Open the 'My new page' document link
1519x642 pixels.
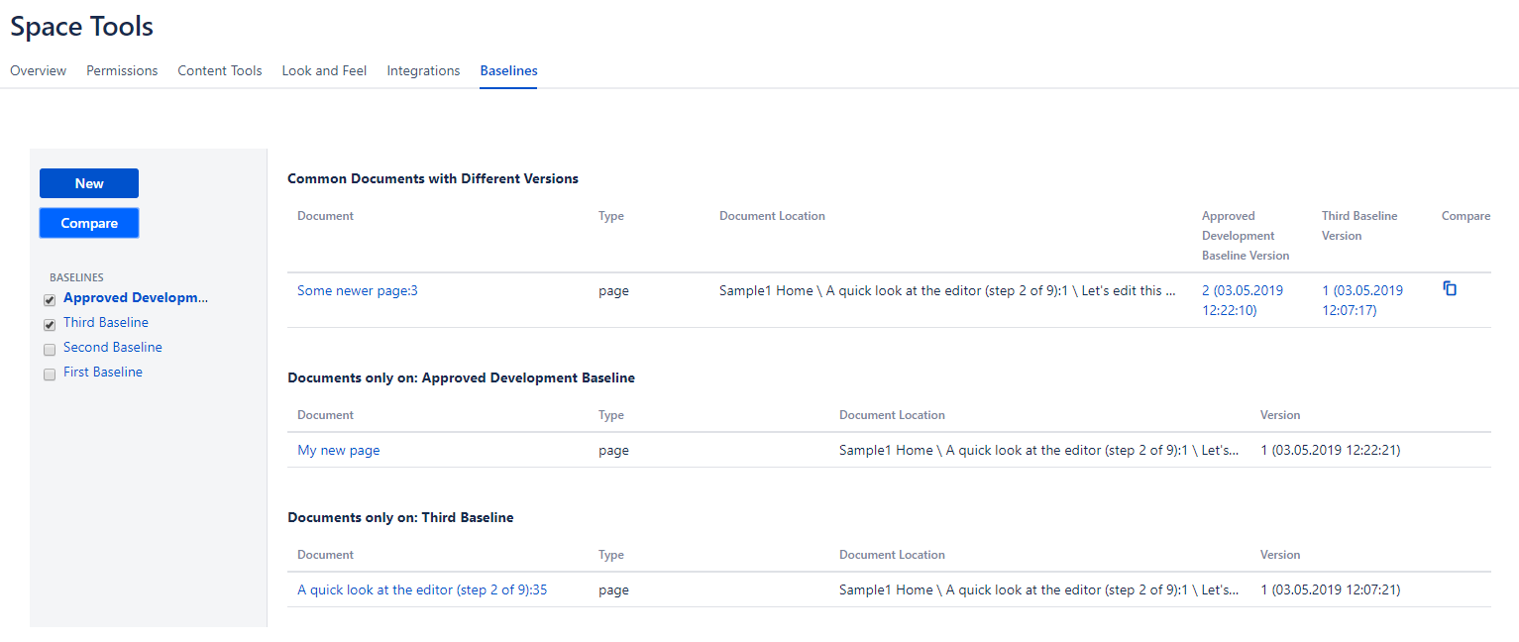339,451
